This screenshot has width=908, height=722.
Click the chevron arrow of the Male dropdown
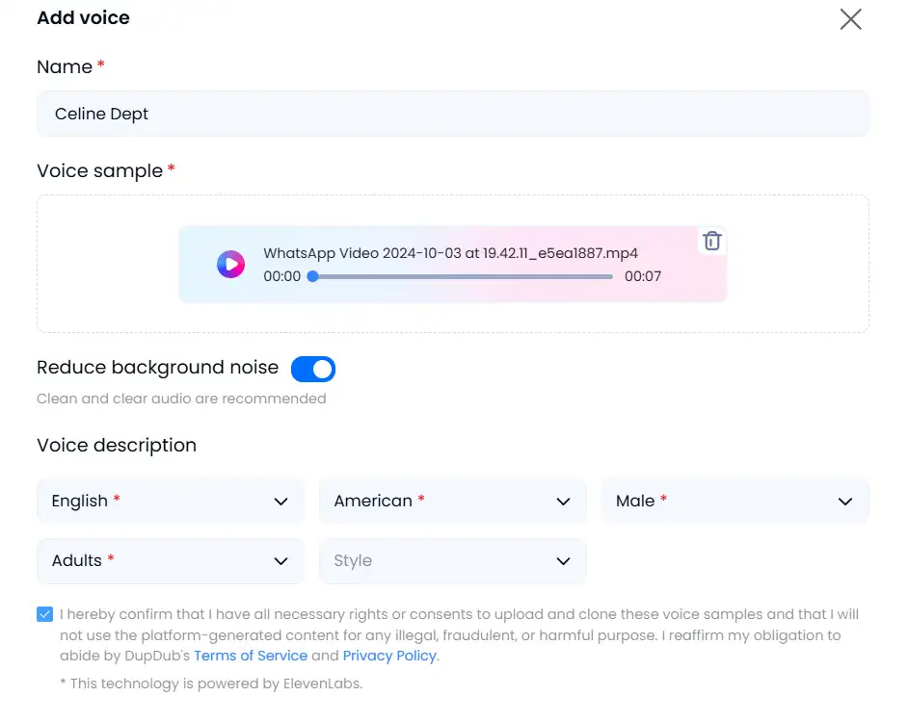click(x=845, y=502)
